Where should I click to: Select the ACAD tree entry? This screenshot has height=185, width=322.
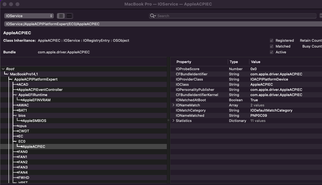tap(23, 84)
